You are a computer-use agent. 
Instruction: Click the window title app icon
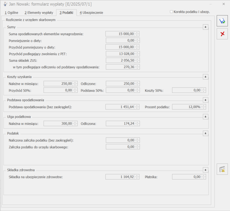[x=5, y=4]
